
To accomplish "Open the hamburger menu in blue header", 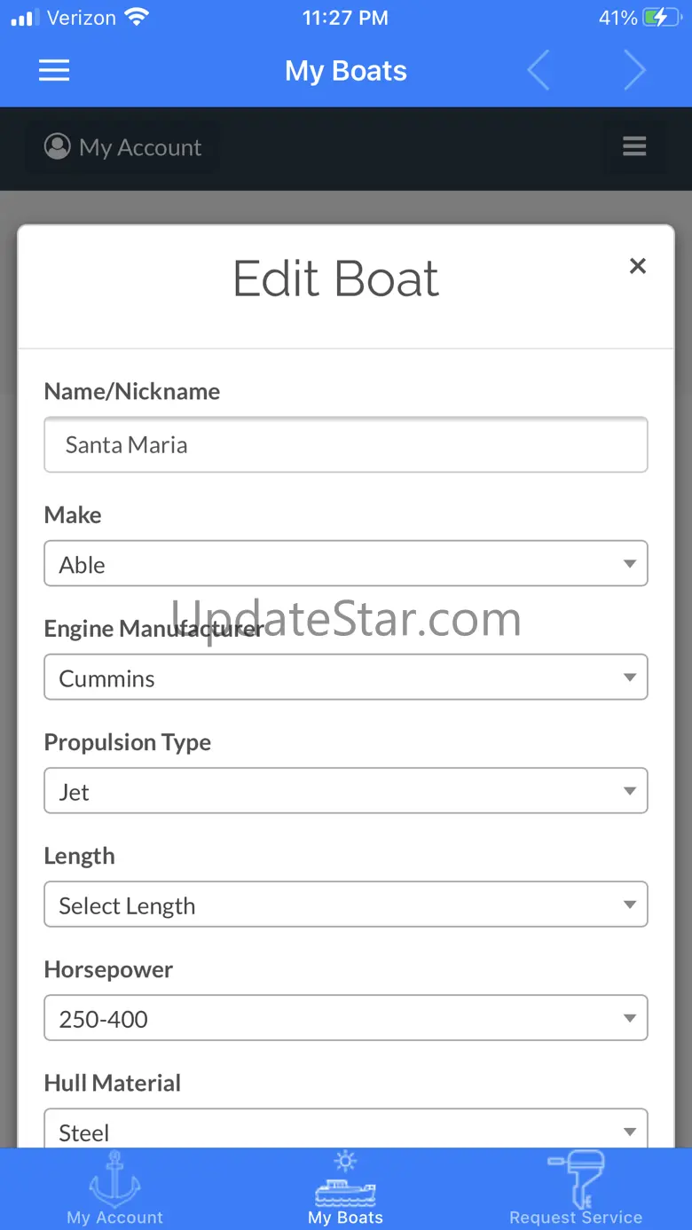I will coord(54,71).
